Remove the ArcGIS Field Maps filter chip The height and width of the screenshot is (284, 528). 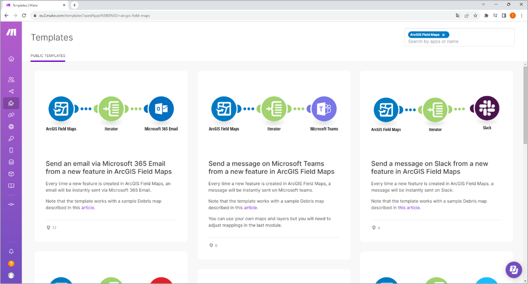443,35
